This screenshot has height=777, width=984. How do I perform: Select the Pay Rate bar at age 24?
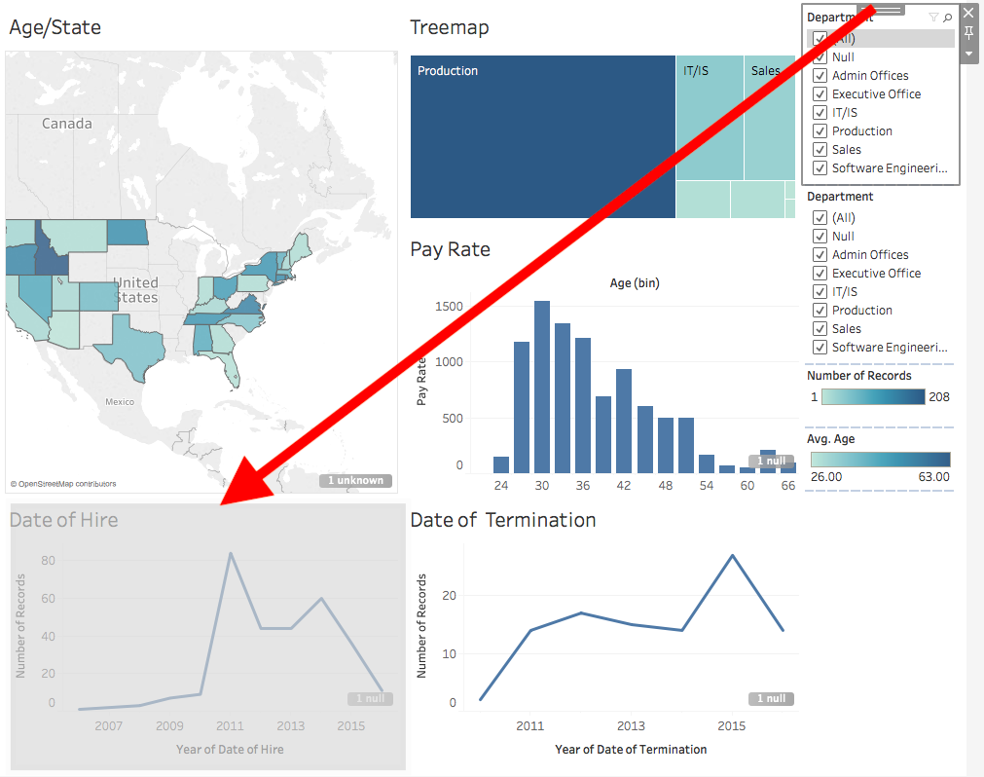click(x=501, y=465)
